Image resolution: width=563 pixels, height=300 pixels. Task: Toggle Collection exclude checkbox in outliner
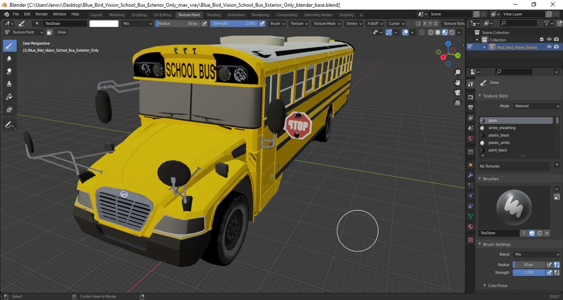[542, 39]
